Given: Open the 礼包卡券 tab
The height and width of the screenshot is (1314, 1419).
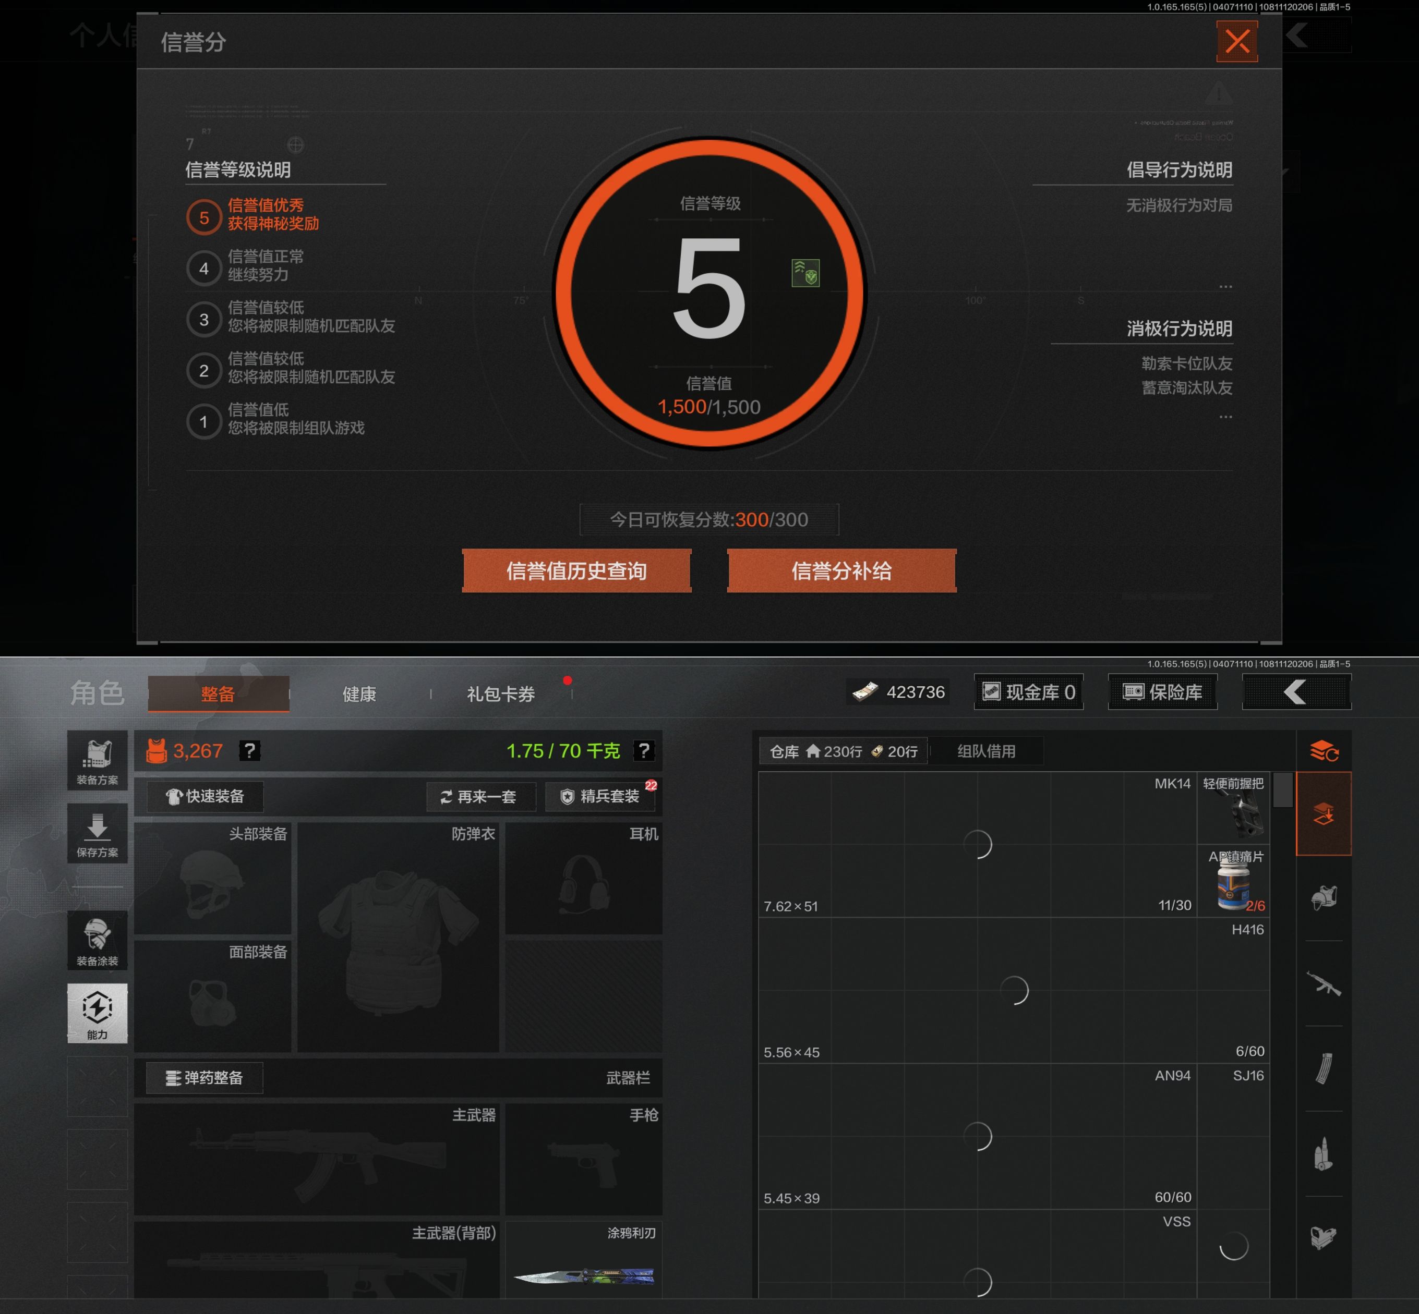Looking at the screenshot, I should 501,694.
